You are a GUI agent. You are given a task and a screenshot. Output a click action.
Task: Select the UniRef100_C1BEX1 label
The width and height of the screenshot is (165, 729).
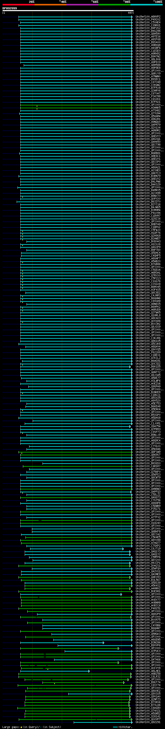(x=148, y=355)
